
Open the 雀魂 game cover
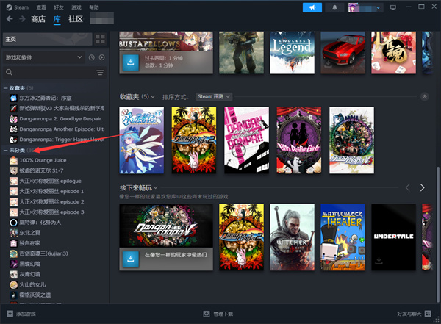point(393,53)
